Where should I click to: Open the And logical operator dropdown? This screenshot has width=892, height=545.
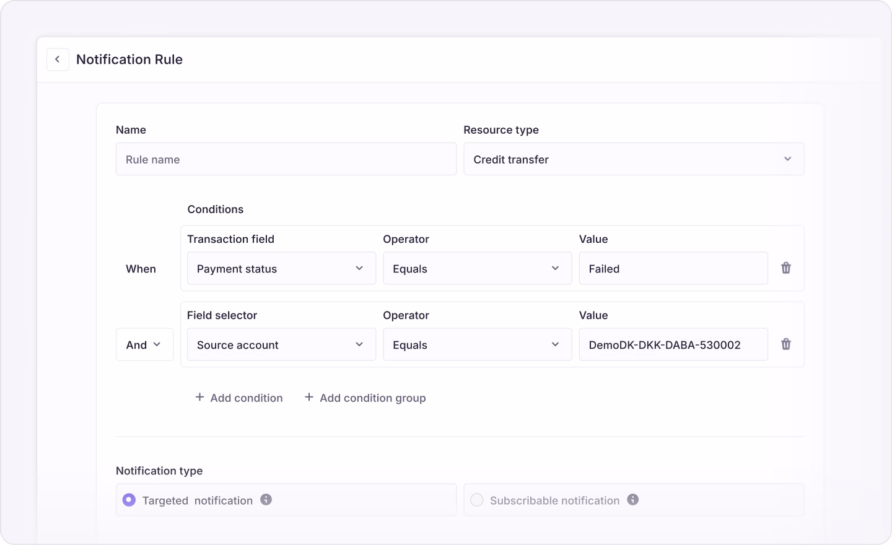[144, 344]
